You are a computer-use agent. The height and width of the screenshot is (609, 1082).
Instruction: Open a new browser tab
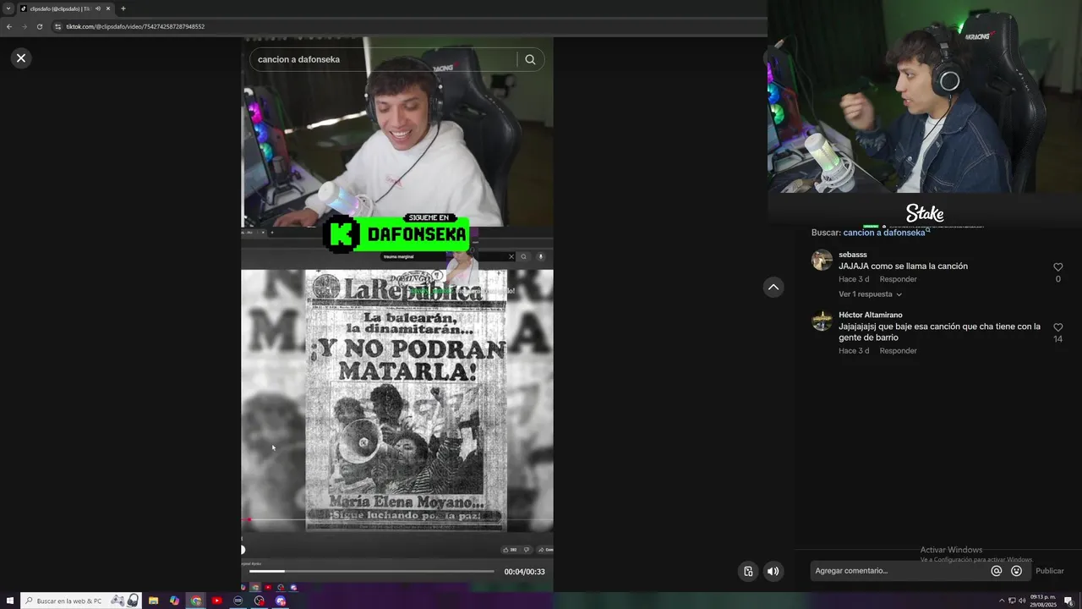click(x=123, y=8)
